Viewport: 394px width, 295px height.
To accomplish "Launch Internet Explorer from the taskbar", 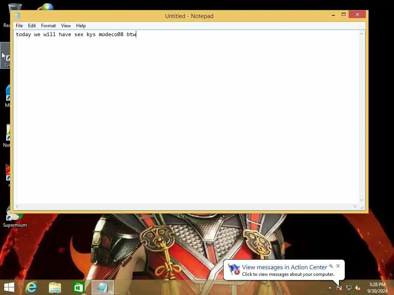I will [x=31, y=287].
